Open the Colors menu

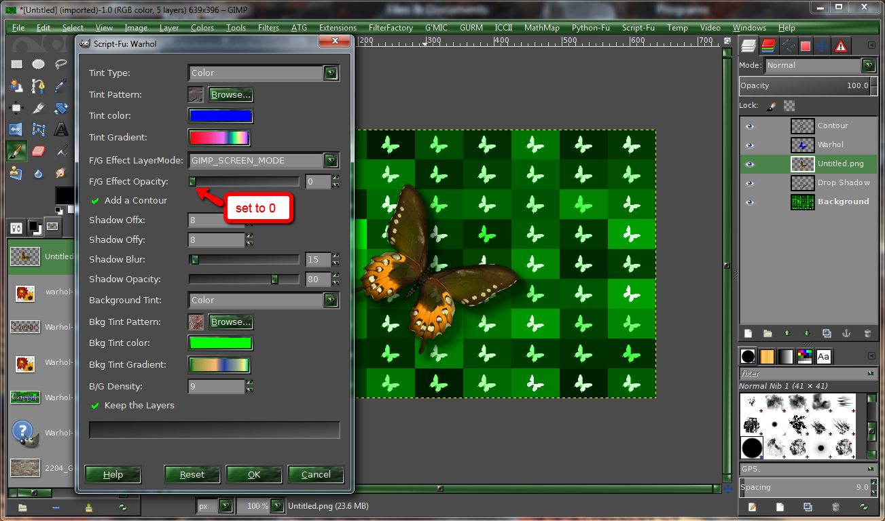[x=202, y=28]
